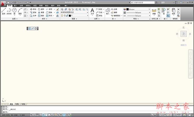The image size is (194, 117).
Task: Open the layer state (未保存的图层状态) dropdown
Action: point(74,12)
